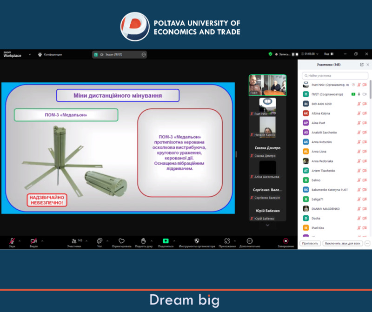
Task: Click the Найти участника search field
Action: [335, 75]
